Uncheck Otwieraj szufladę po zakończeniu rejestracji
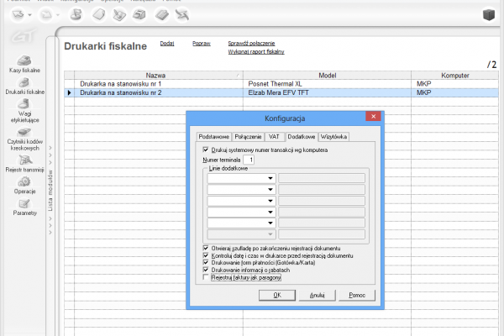 207,248
